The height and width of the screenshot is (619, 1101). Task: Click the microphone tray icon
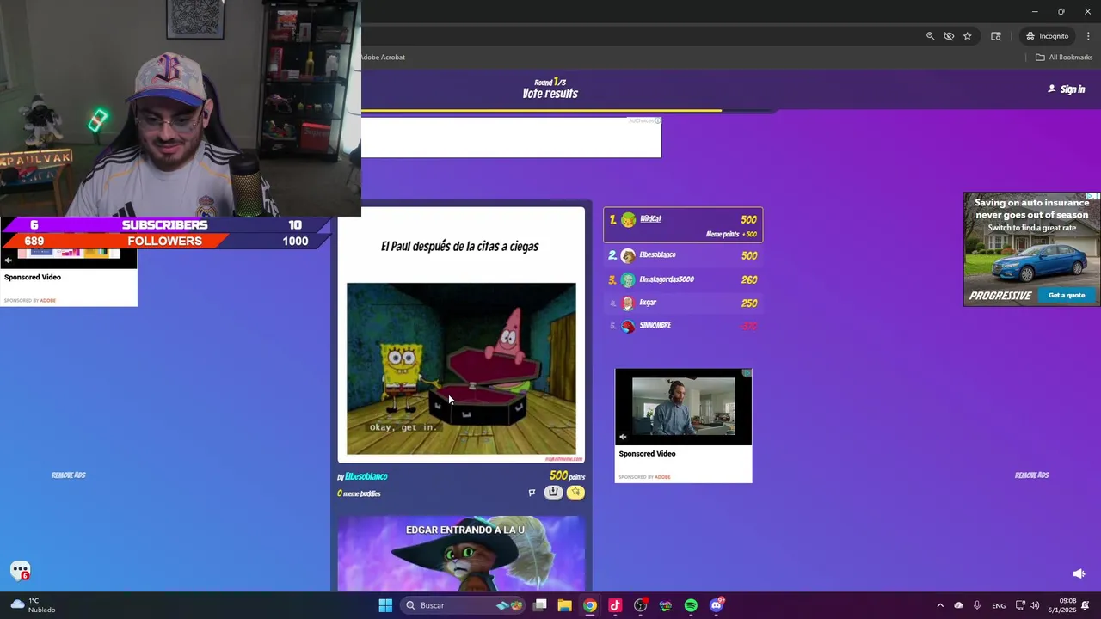click(977, 605)
